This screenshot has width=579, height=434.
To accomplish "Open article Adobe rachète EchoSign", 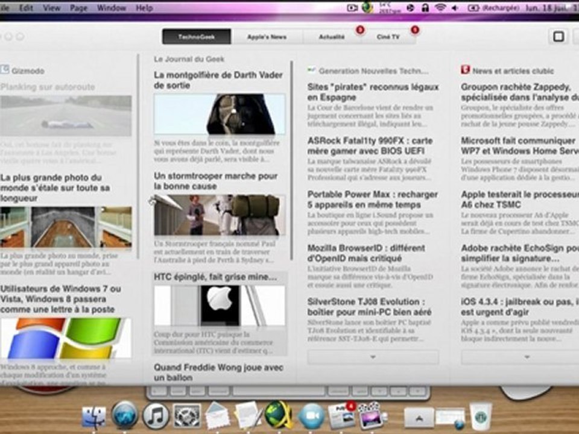I will click(x=520, y=253).
